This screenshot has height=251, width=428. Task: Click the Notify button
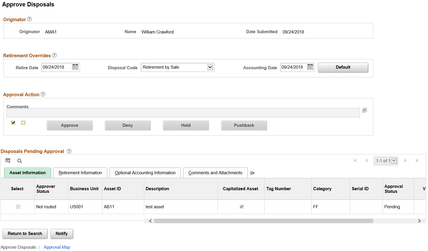(x=62, y=234)
